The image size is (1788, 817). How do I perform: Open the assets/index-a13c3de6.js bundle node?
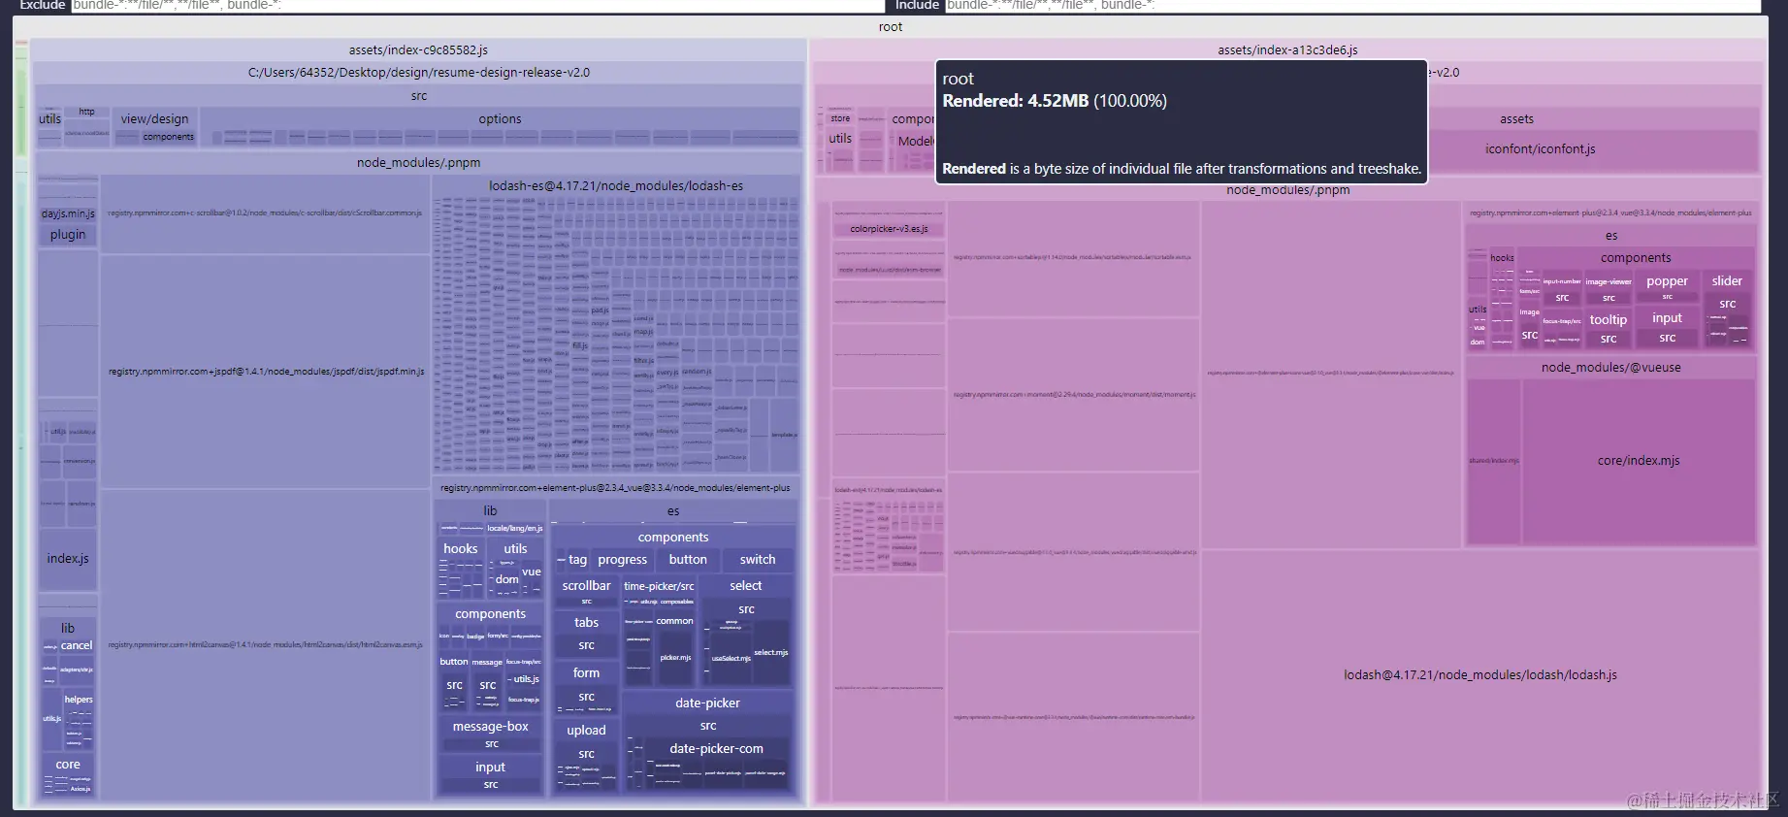1287,50
